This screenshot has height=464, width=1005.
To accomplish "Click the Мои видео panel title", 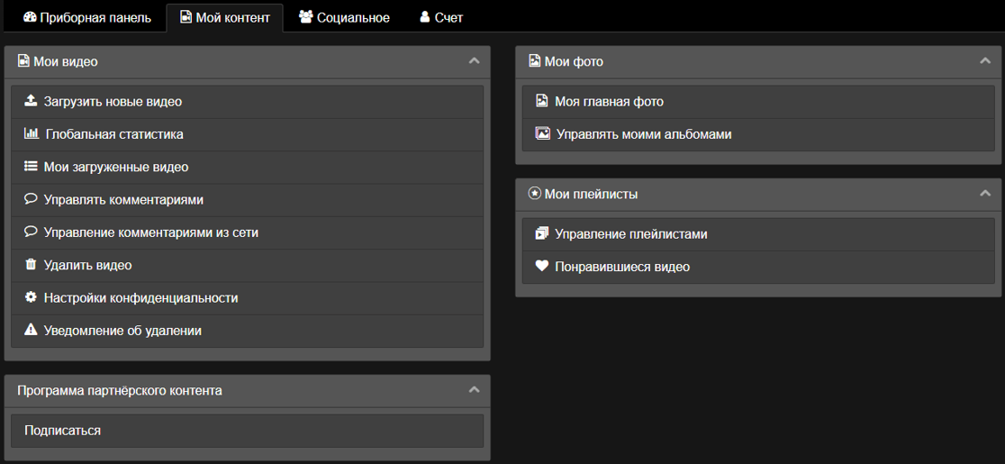I will tap(66, 62).
